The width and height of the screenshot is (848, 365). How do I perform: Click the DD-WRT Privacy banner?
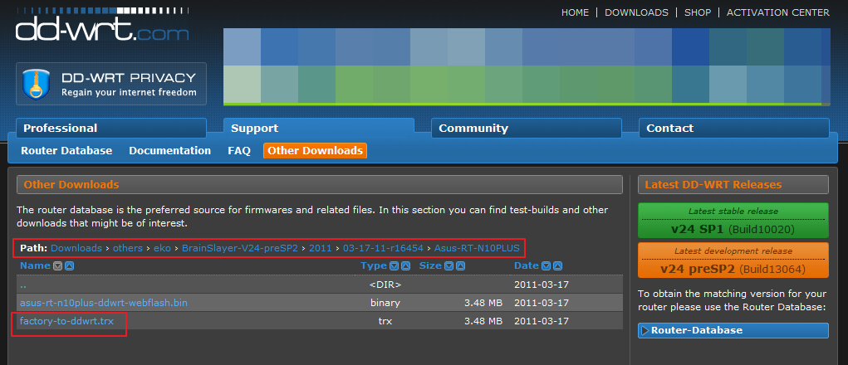110,84
